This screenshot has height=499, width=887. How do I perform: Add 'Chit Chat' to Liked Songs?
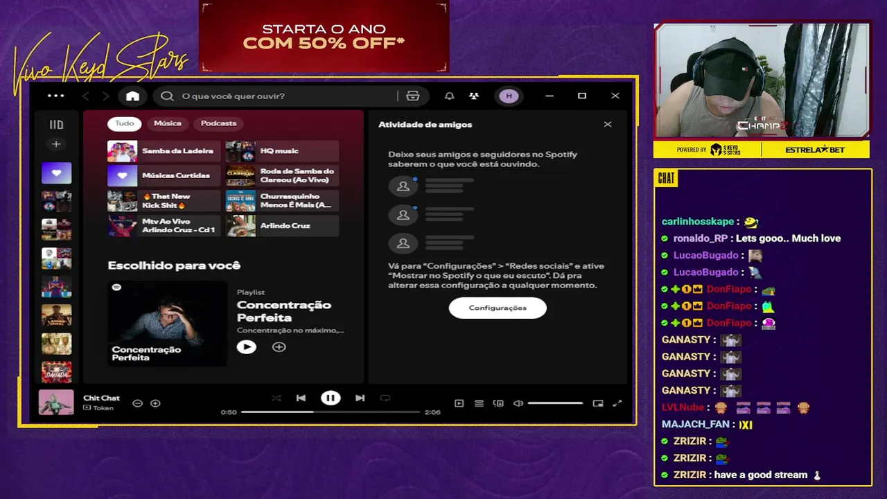tap(155, 403)
